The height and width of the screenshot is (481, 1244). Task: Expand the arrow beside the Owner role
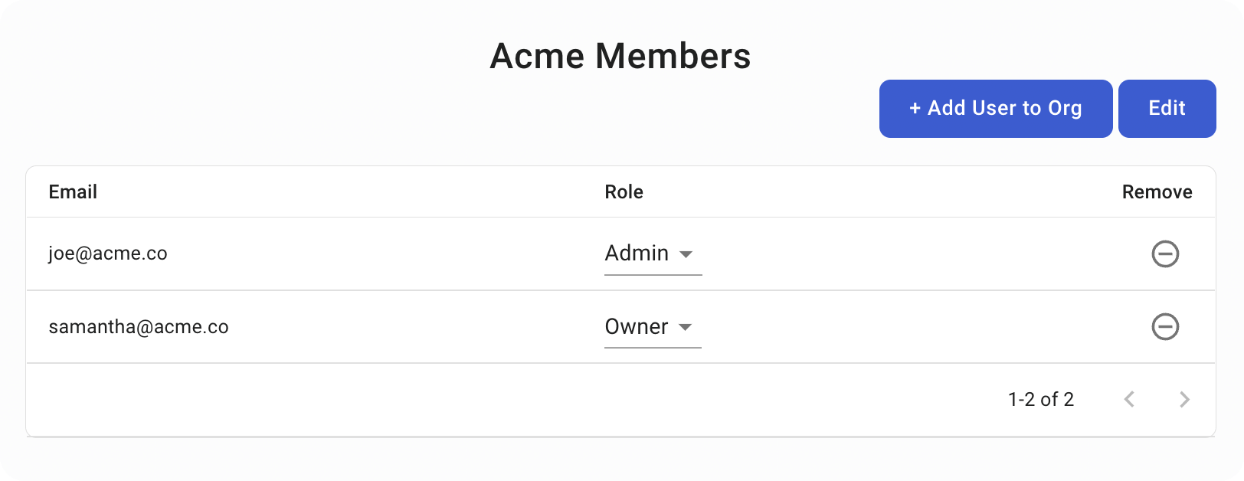coord(686,328)
